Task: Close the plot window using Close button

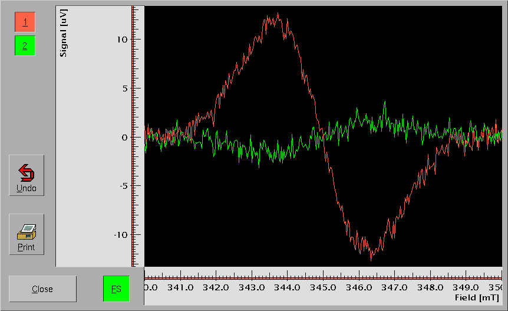Action: (42, 289)
